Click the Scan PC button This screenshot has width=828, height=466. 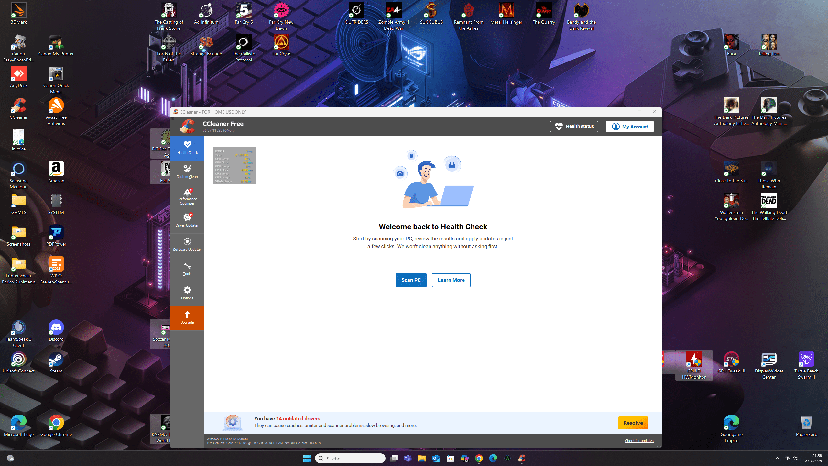[411, 280]
